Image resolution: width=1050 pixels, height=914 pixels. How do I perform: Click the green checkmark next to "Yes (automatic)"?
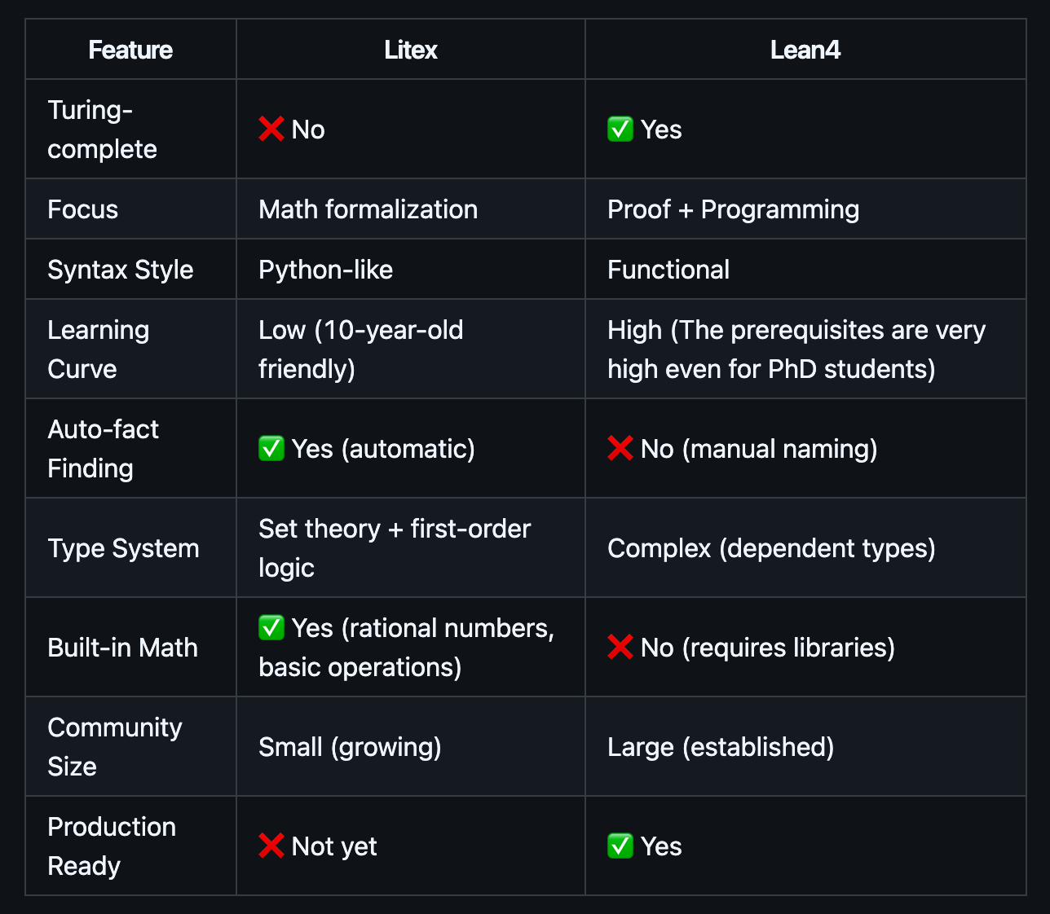coord(271,448)
